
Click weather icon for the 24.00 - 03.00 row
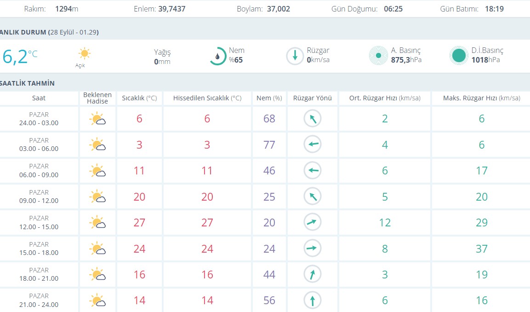point(97,119)
